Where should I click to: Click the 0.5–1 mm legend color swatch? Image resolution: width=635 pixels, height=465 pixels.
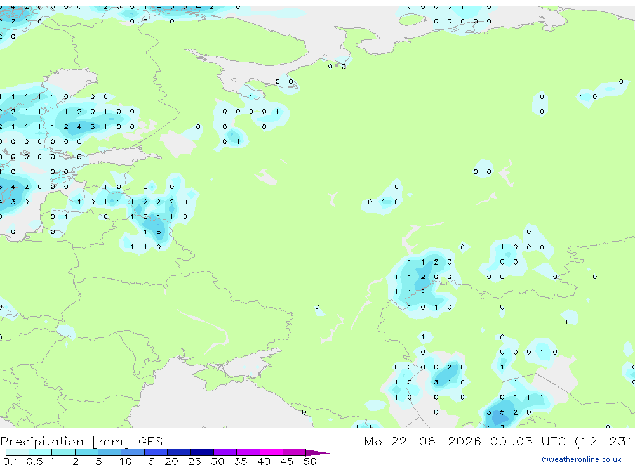tap(41, 452)
